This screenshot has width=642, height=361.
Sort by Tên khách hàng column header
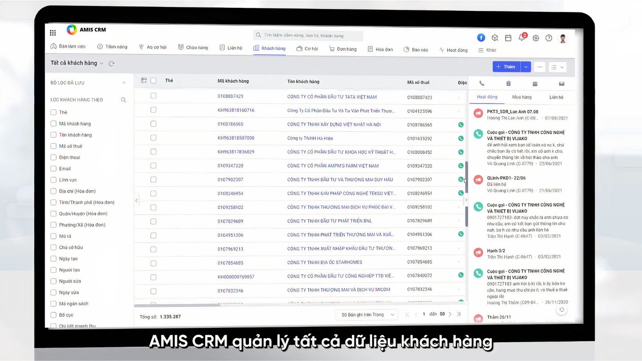pos(303,82)
